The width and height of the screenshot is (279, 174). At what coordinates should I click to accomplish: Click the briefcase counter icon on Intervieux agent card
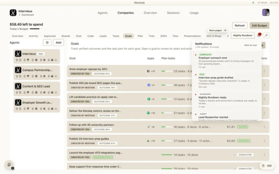[52, 60]
